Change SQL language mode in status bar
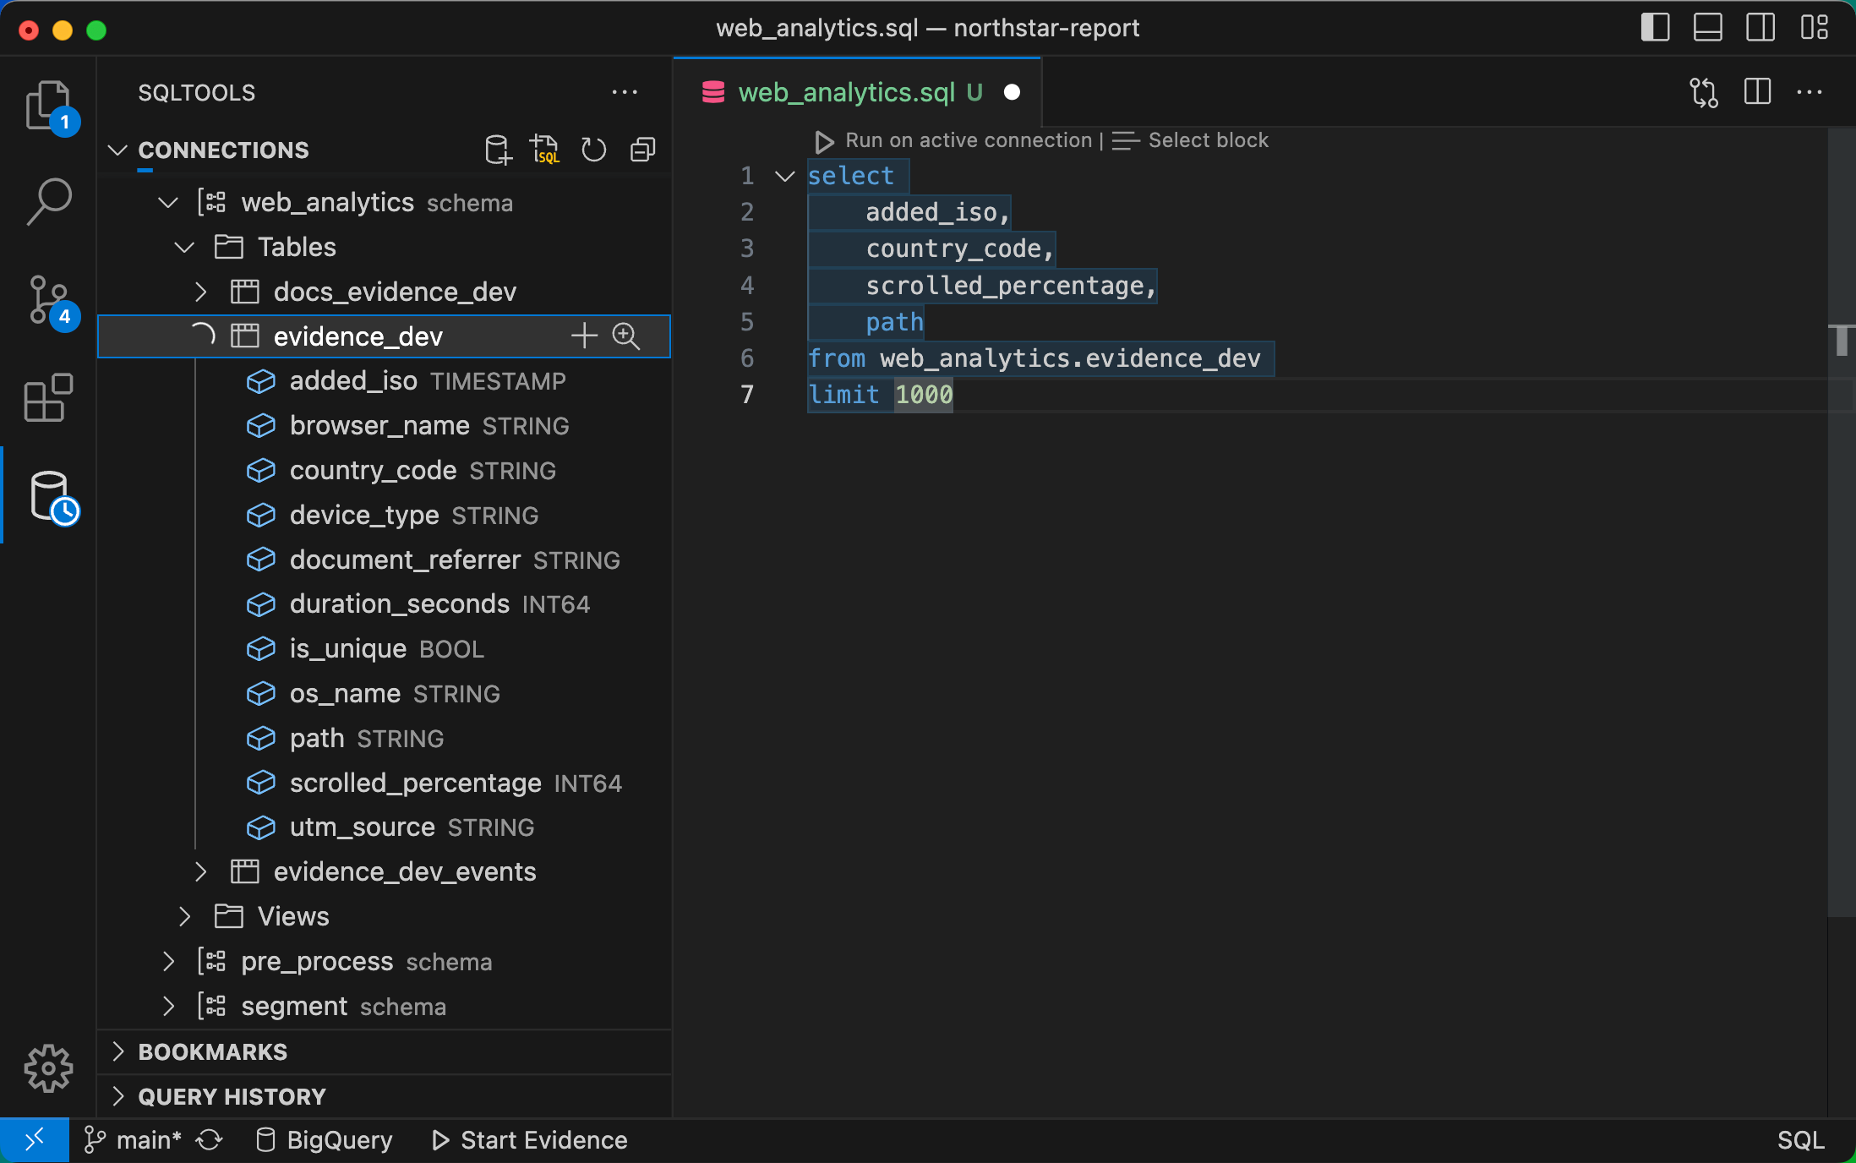Viewport: 1856px width, 1163px height. click(1801, 1140)
